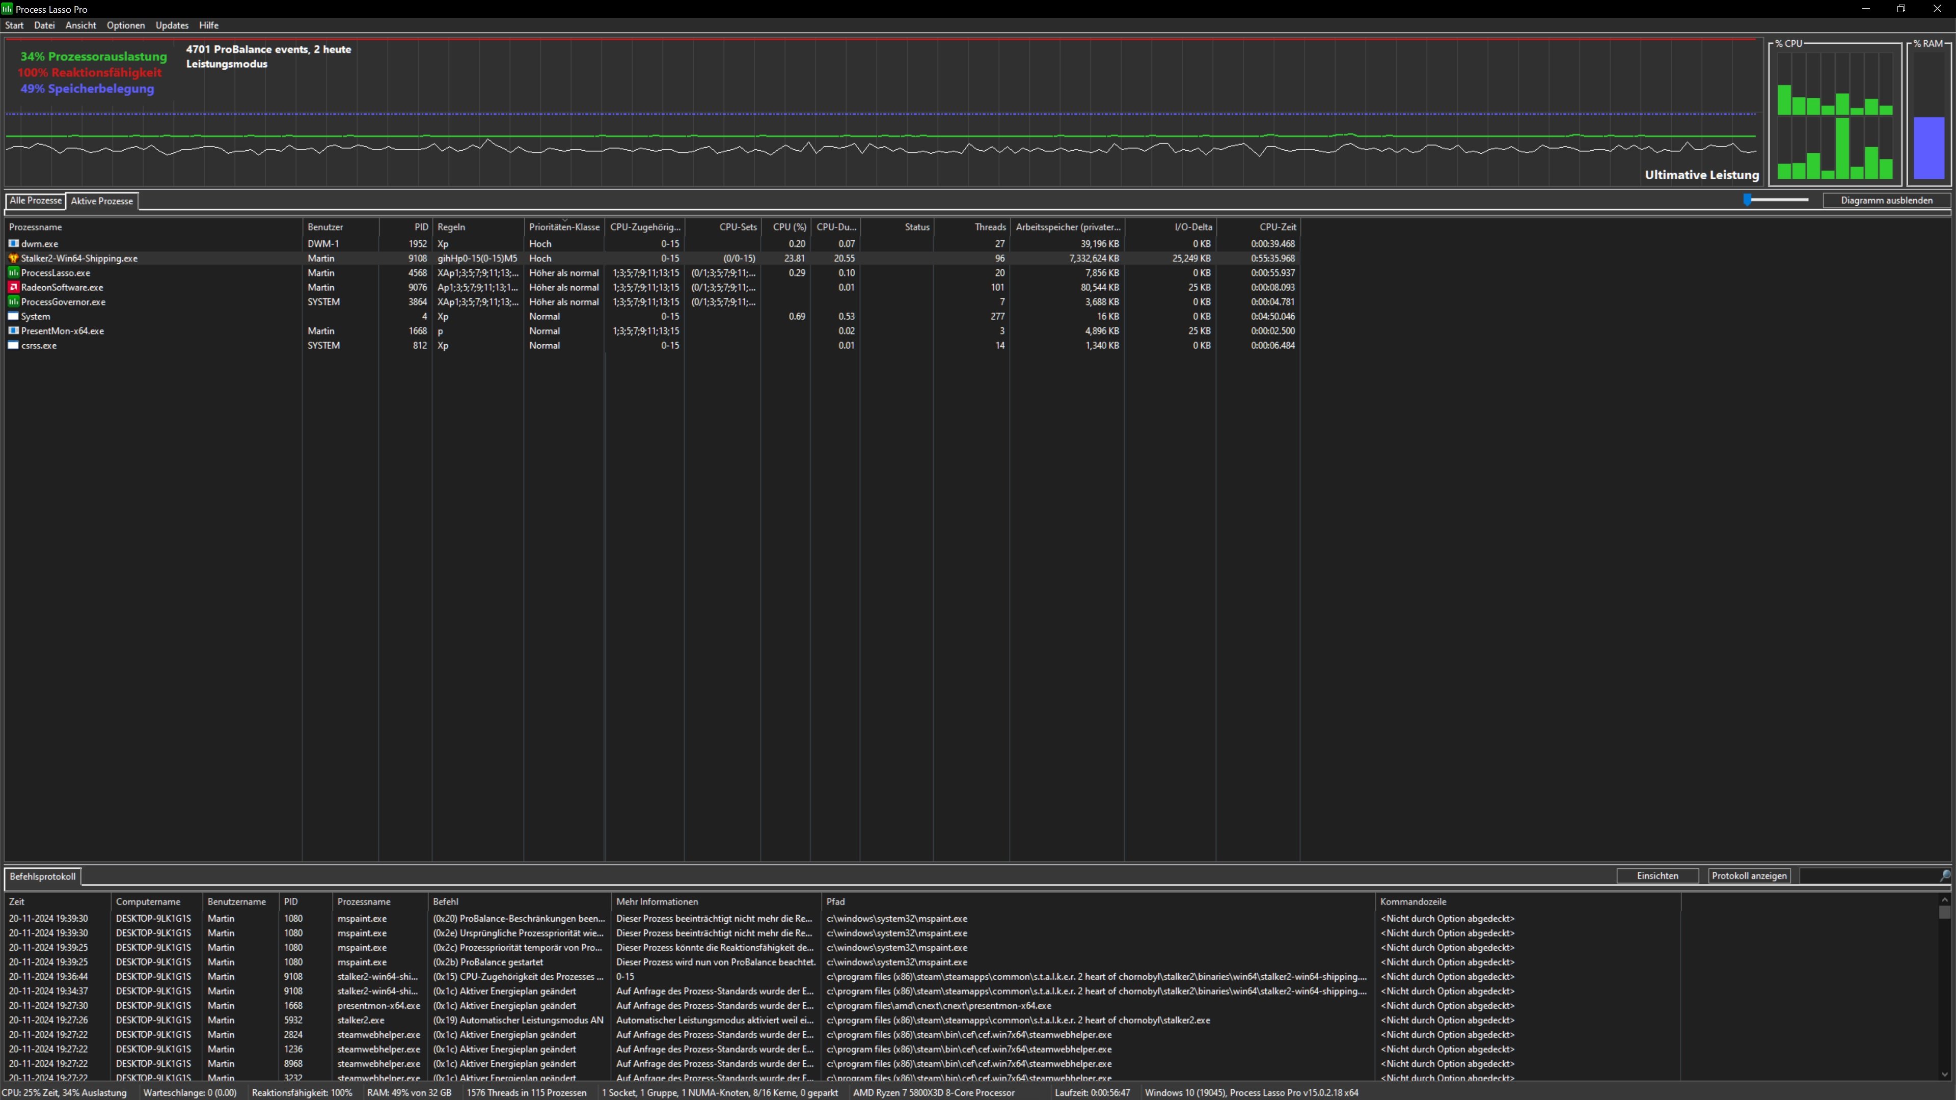Sort processes by the CPU (%) column header
Image resolution: width=1956 pixels, height=1100 pixels.
point(790,226)
